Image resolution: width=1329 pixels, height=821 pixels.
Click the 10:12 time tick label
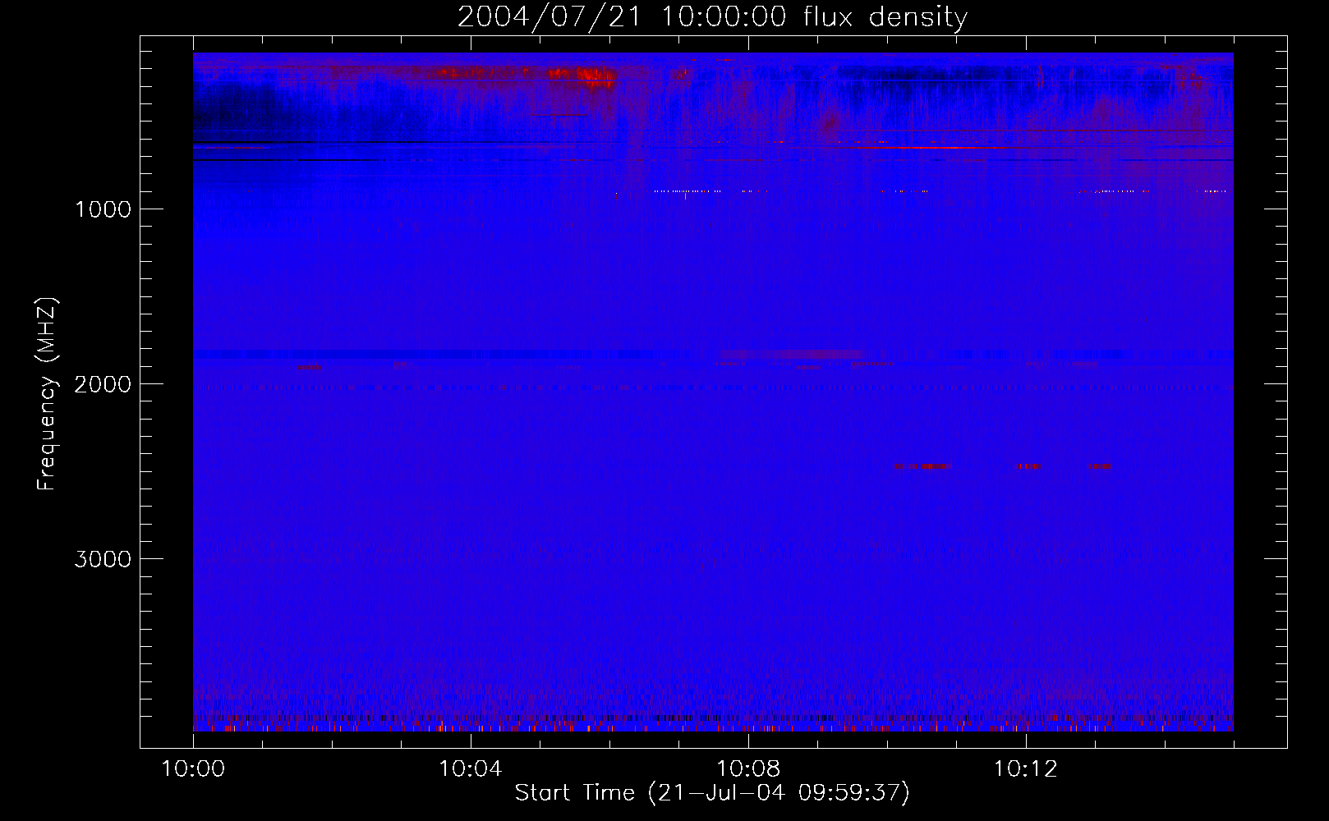[x=1026, y=769]
